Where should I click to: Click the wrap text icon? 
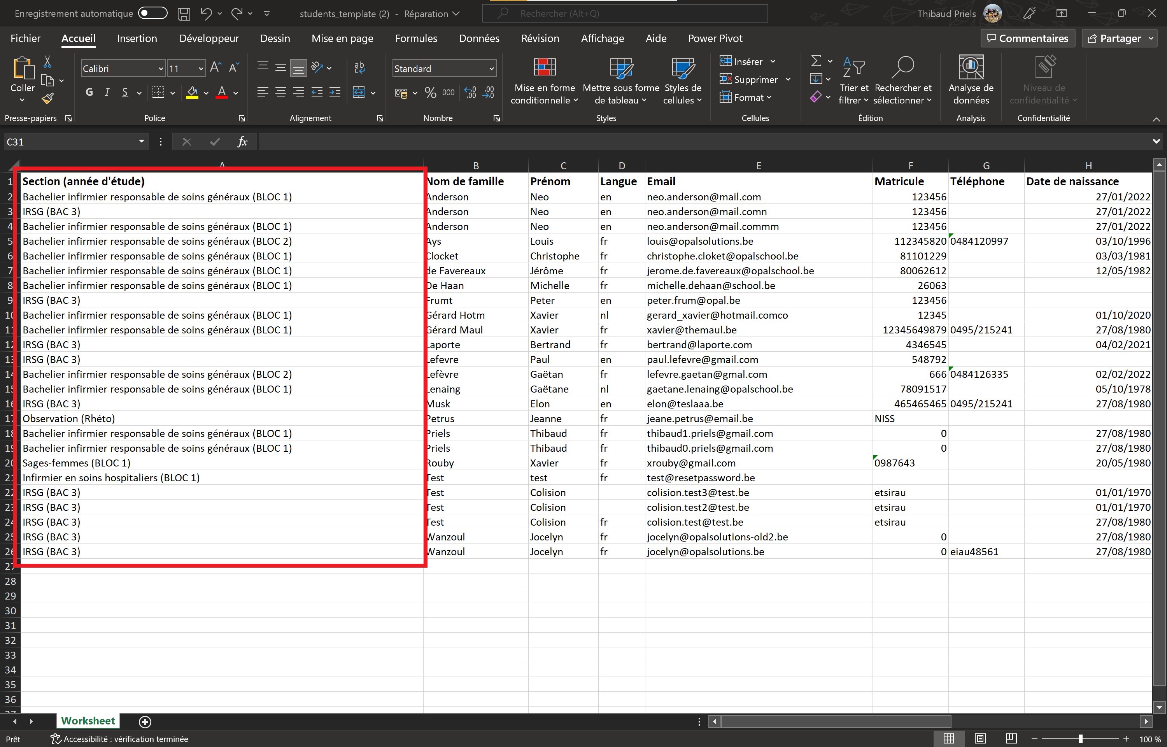(360, 67)
